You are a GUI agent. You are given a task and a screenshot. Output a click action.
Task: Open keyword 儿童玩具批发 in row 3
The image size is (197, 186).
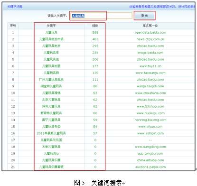point(51,46)
